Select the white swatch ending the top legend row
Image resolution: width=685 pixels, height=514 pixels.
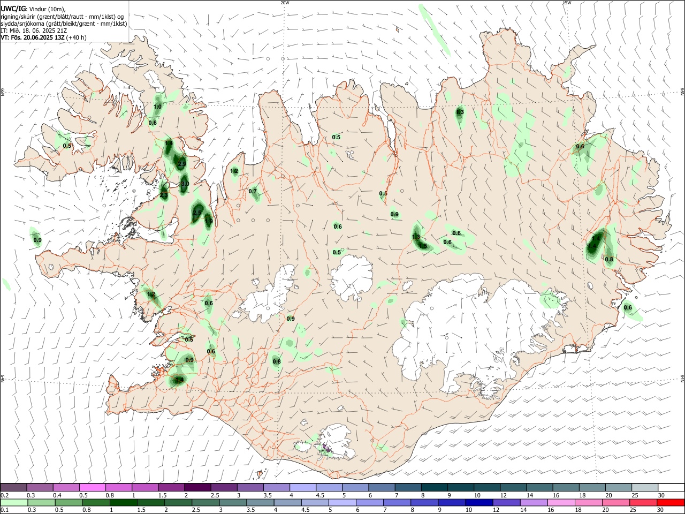tap(671, 487)
